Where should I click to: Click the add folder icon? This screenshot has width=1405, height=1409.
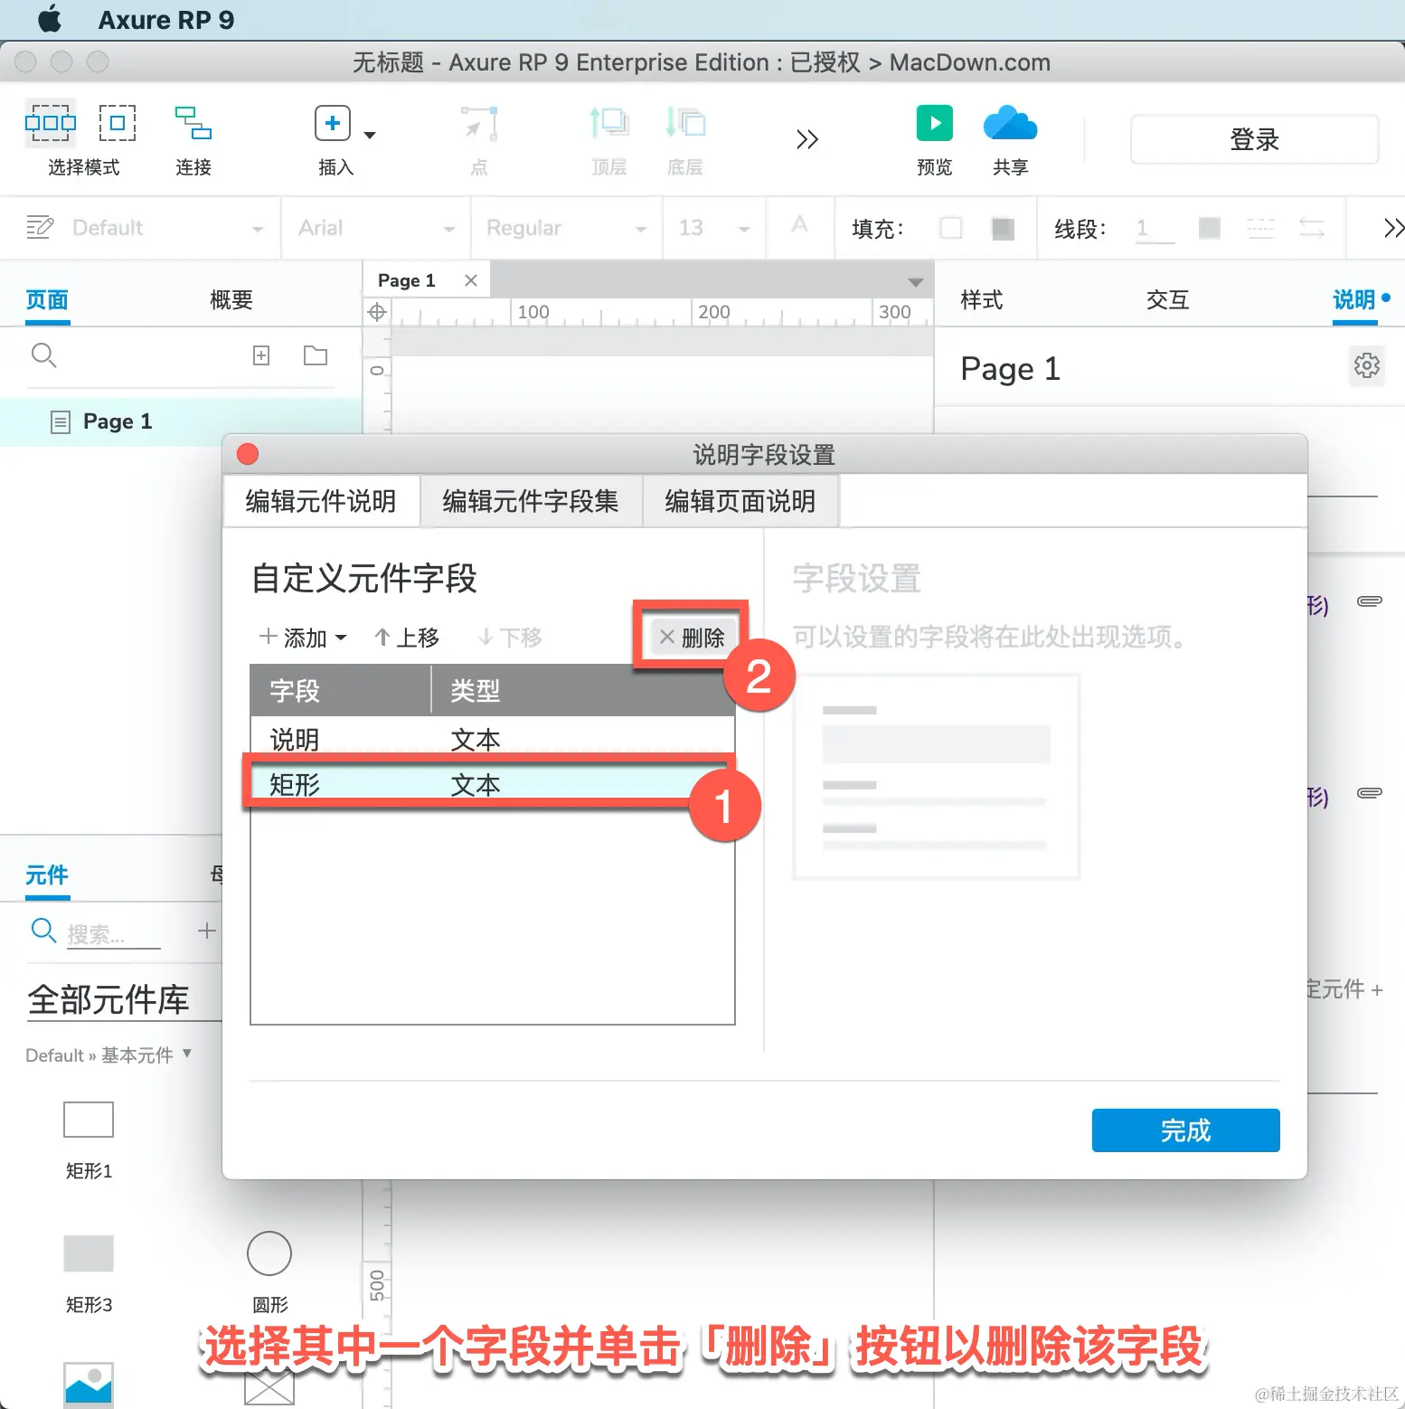[316, 355]
